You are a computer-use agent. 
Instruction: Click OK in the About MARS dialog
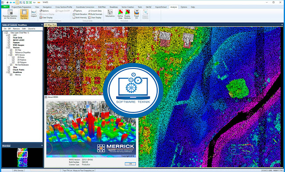[x=130, y=164]
